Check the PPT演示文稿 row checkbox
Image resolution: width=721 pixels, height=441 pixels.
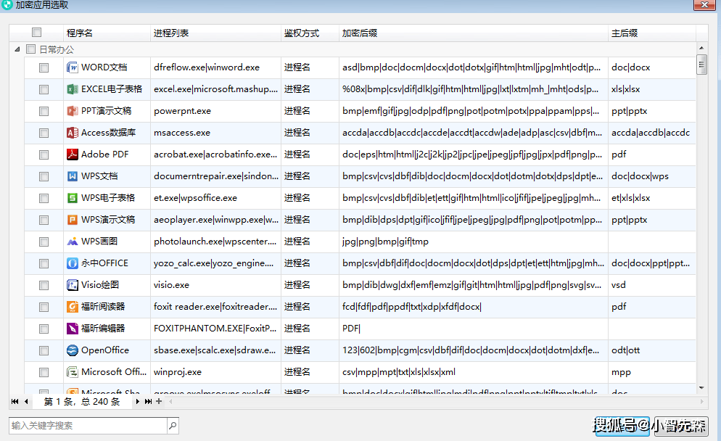pyautogui.click(x=44, y=111)
